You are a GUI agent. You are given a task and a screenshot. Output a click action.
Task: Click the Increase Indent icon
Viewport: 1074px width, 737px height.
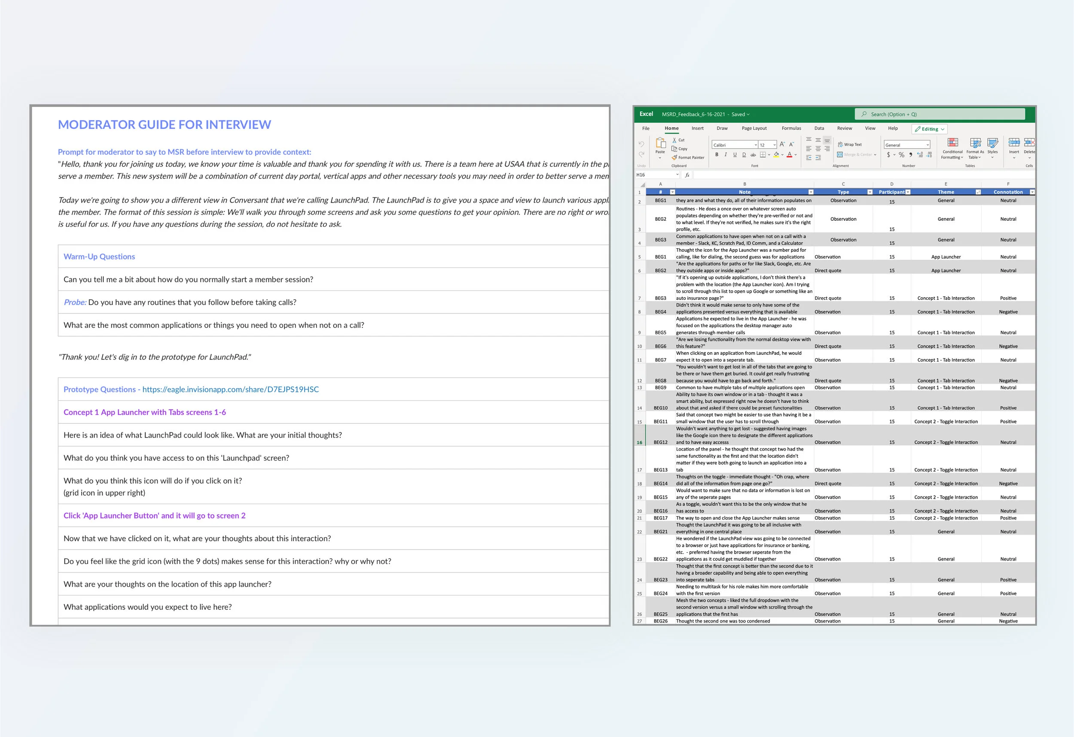point(818,158)
